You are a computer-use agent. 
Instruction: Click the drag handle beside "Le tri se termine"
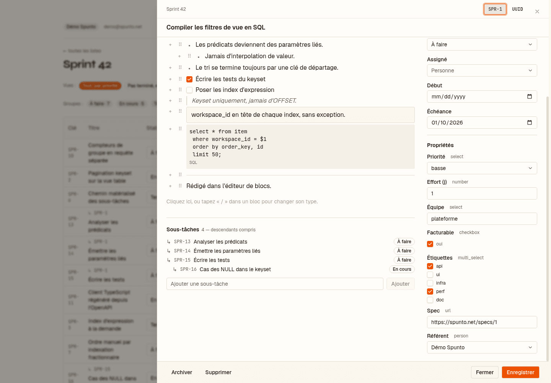180,67
